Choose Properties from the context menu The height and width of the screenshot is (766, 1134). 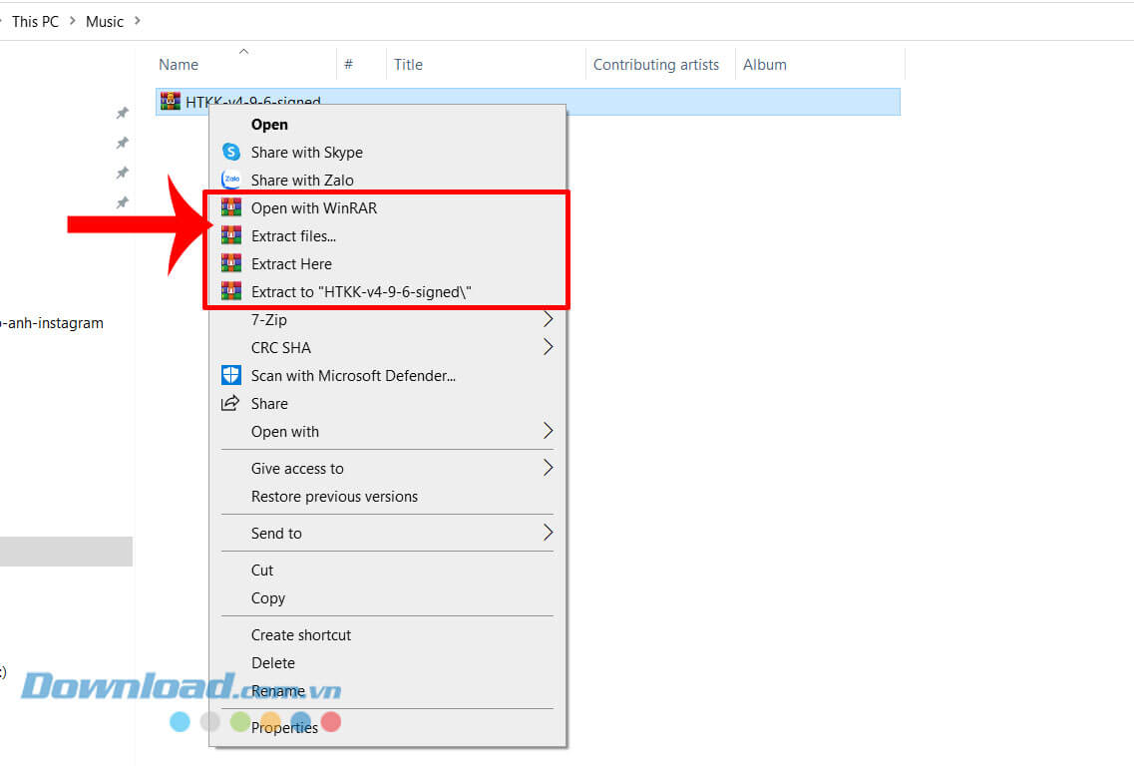tap(284, 728)
